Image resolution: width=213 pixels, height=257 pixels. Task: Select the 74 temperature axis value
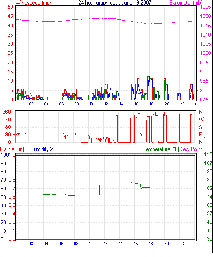click(x=209, y=197)
